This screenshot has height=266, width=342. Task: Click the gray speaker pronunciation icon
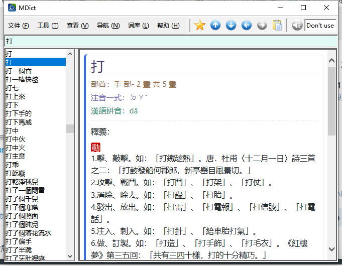[x=297, y=25]
